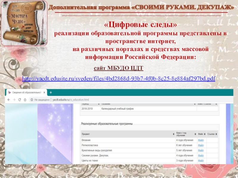This screenshot has height=178, width=238.
Task: Click the 5 лет обучения cell
Action: point(186,150)
